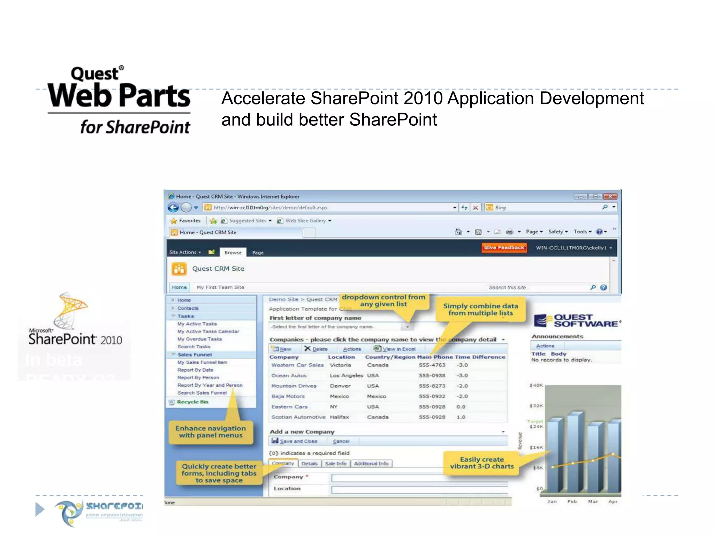
Task: Open the Site Actions dropdown
Action: [185, 252]
